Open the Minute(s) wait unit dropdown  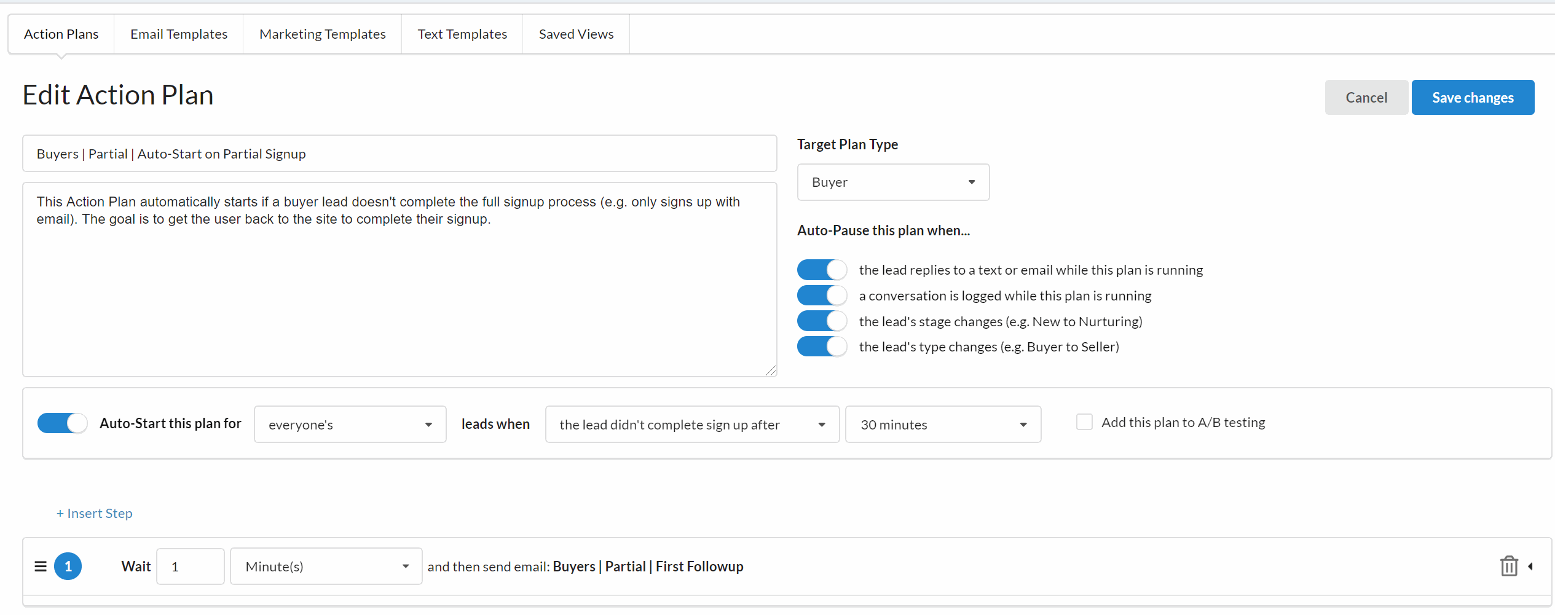(x=326, y=566)
